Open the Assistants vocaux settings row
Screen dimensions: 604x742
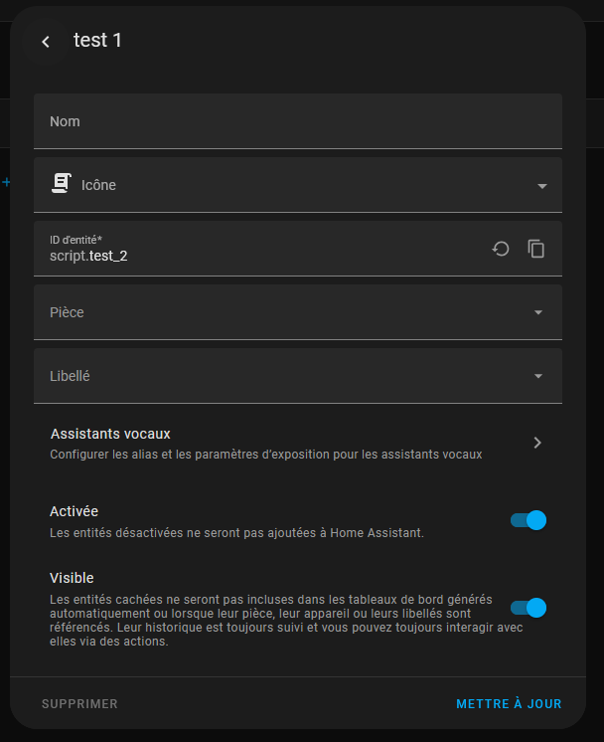pyautogui.click(x=298, y=444)
